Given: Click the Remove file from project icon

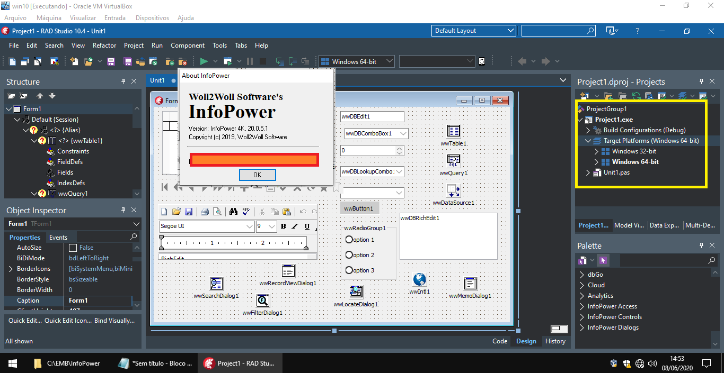Looking at the screenshot, I should (182, 61).
